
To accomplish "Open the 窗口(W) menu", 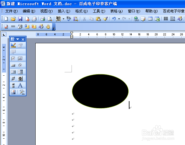I will [x=134, y=11].
